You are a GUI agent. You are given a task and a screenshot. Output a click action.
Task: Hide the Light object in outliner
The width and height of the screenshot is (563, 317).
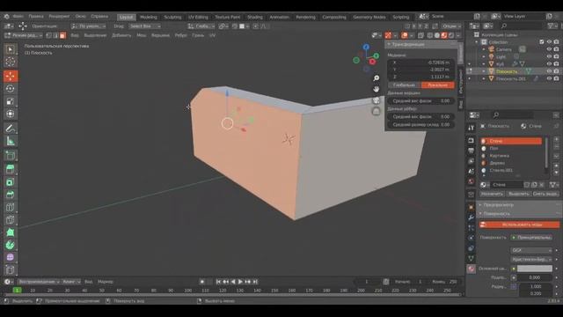coord(549,56)
